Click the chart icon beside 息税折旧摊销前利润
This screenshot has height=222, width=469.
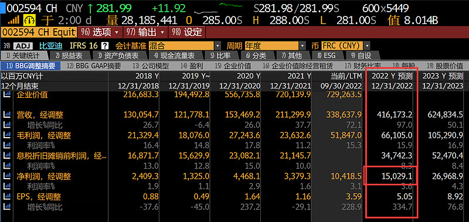[7, 156]
